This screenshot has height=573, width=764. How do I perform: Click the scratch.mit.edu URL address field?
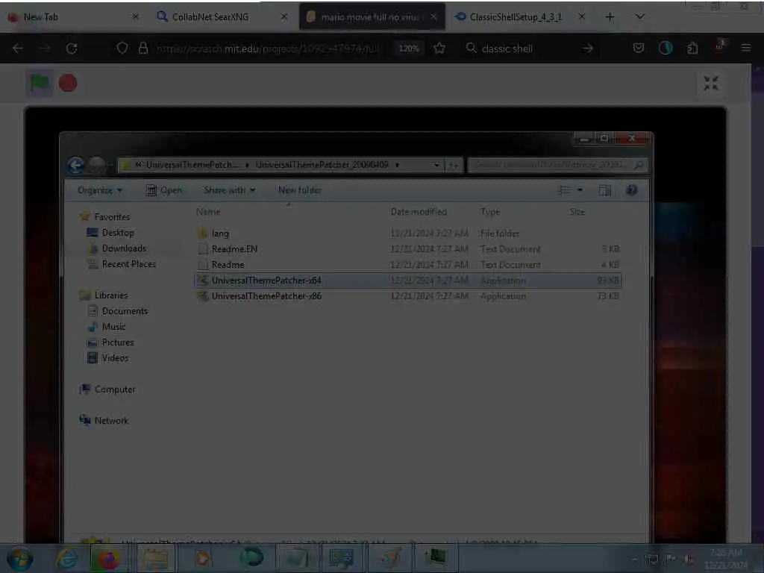point(268,48)
